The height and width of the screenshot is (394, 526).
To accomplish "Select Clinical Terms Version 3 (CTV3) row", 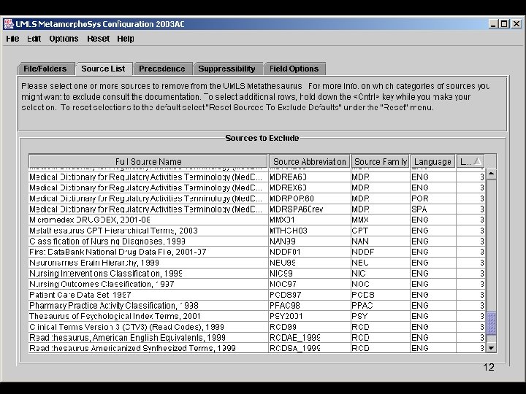I will click(x=257, y=327).
